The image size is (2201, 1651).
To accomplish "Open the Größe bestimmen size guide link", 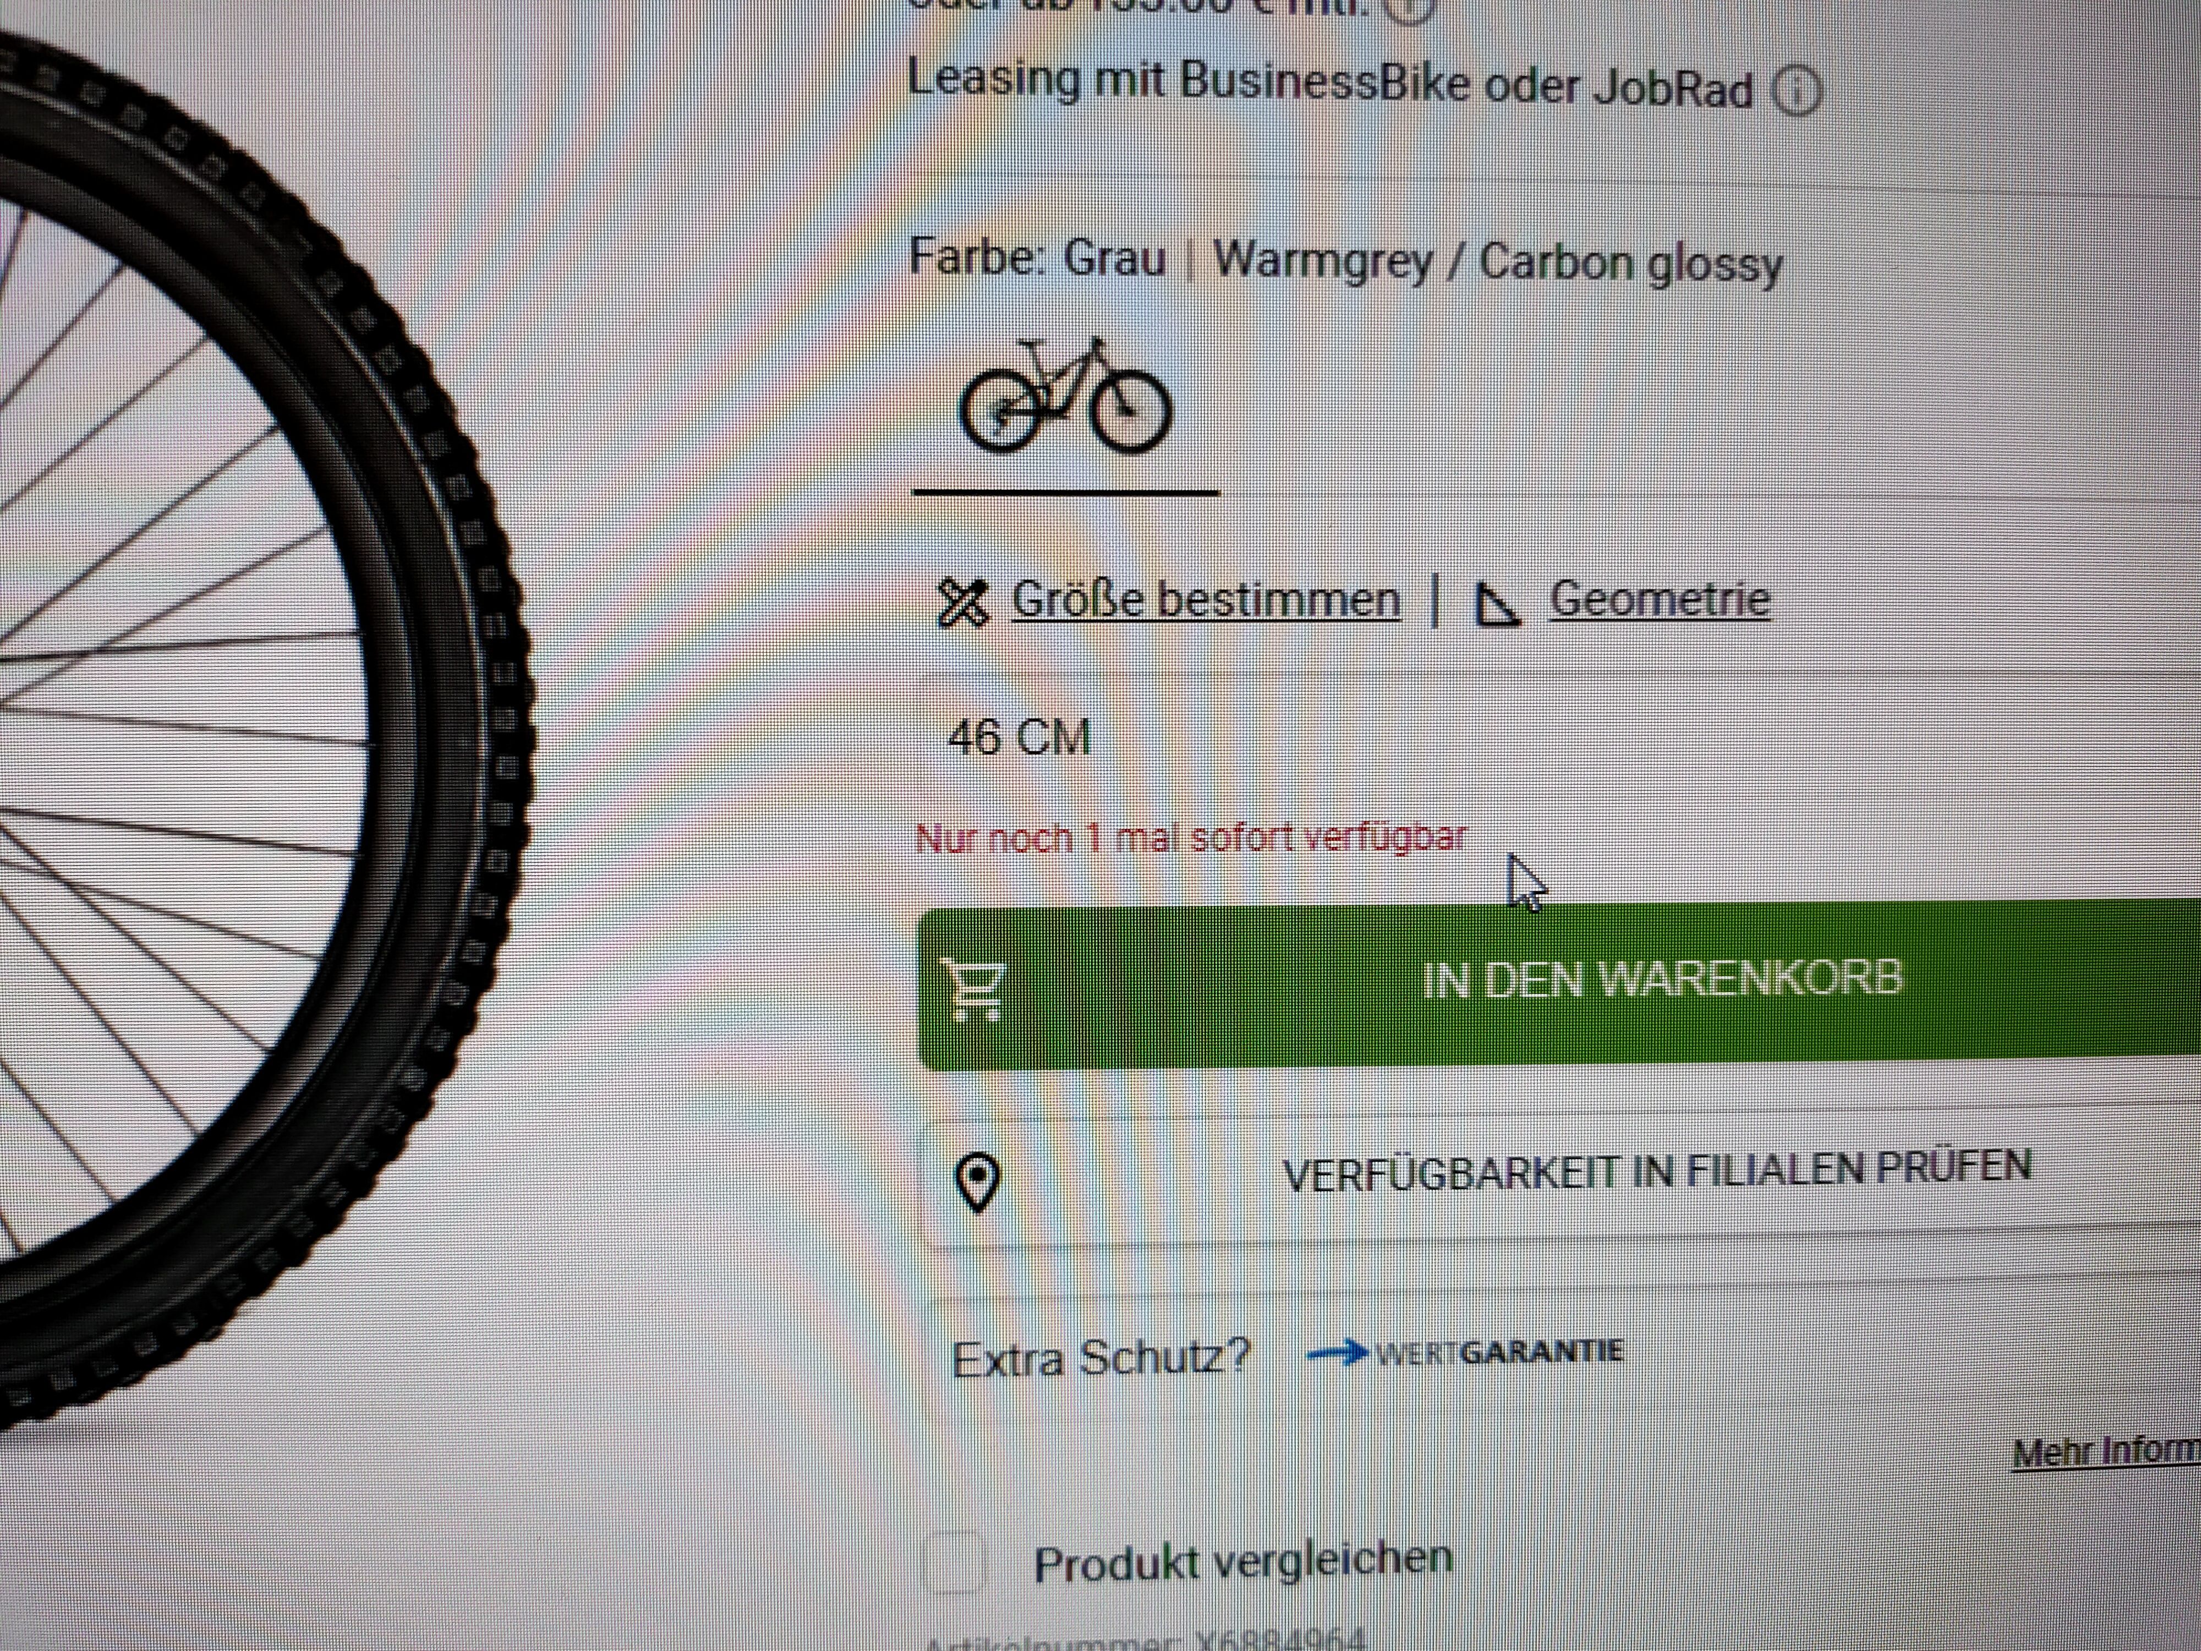I will pyautogui.click(x=1206, y=600).
